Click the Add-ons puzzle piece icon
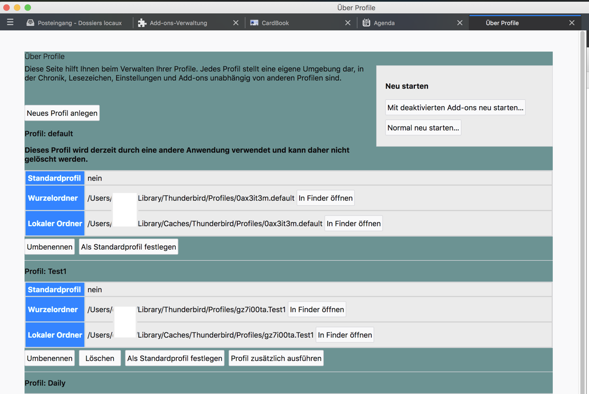Image resolution: width=589 pixels, height=394 pixels. tap(142, 23)
